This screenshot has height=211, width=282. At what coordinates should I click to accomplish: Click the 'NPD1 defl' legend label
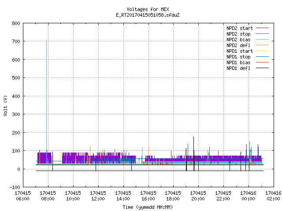(238, 69)
